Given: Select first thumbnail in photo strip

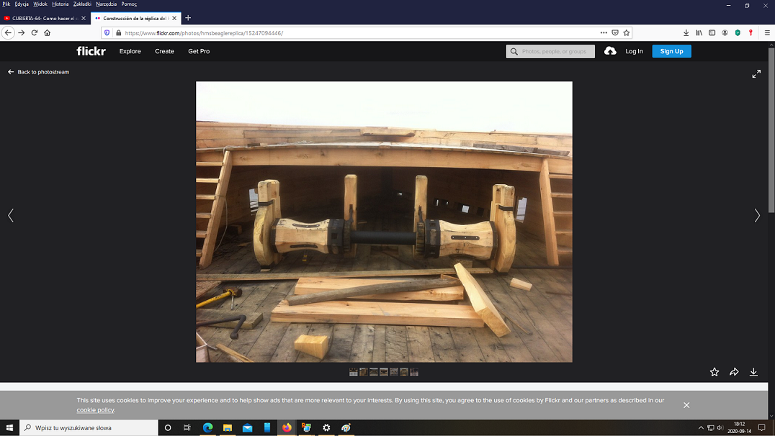Looking at the screenshot, I should click(x=354, y=372).
